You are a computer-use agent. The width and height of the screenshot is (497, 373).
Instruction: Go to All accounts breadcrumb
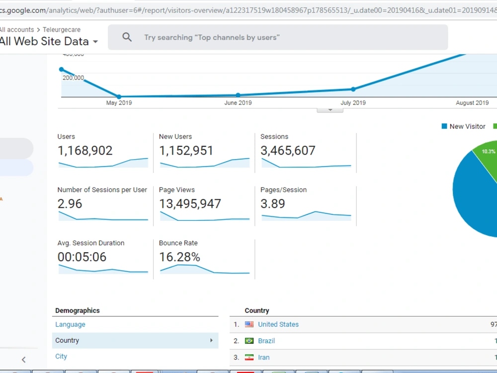tap(16, 29)
